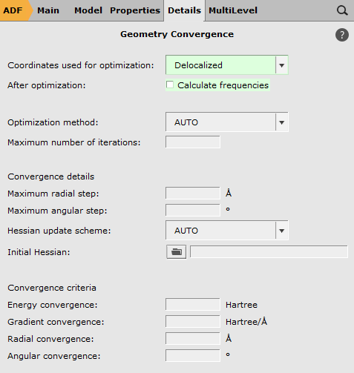Click Energy convergence input field
The image size is (354, 373).
193,304
